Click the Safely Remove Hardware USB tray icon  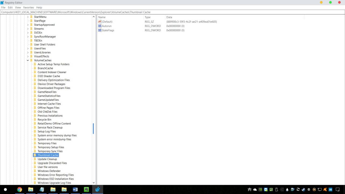tap(277, 189)
